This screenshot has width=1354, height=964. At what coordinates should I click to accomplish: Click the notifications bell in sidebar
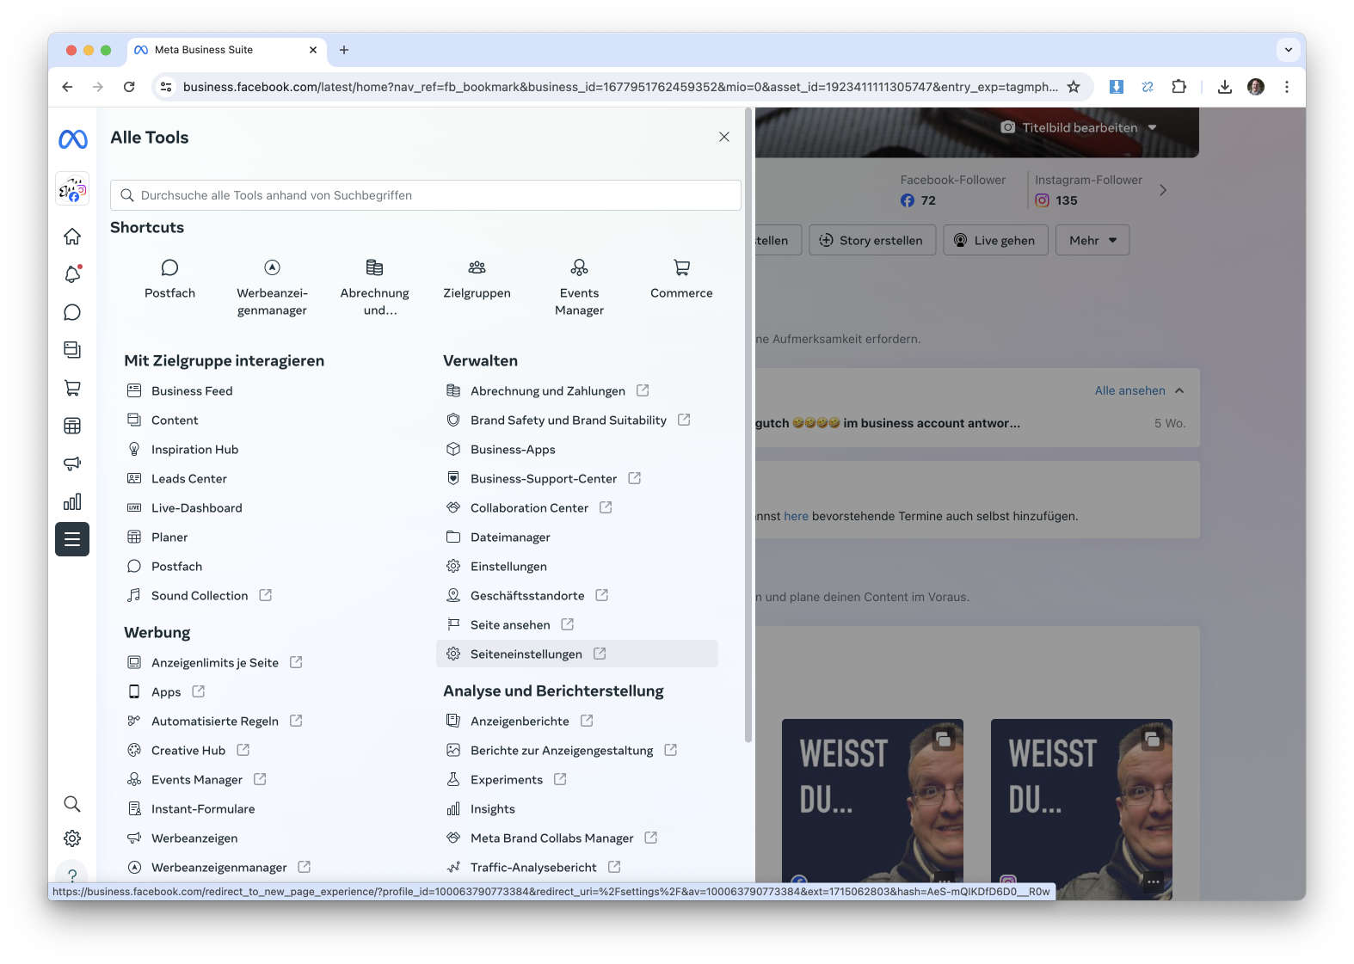[72, 274]
